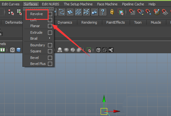Click the use all lights icon

(73, 50)
